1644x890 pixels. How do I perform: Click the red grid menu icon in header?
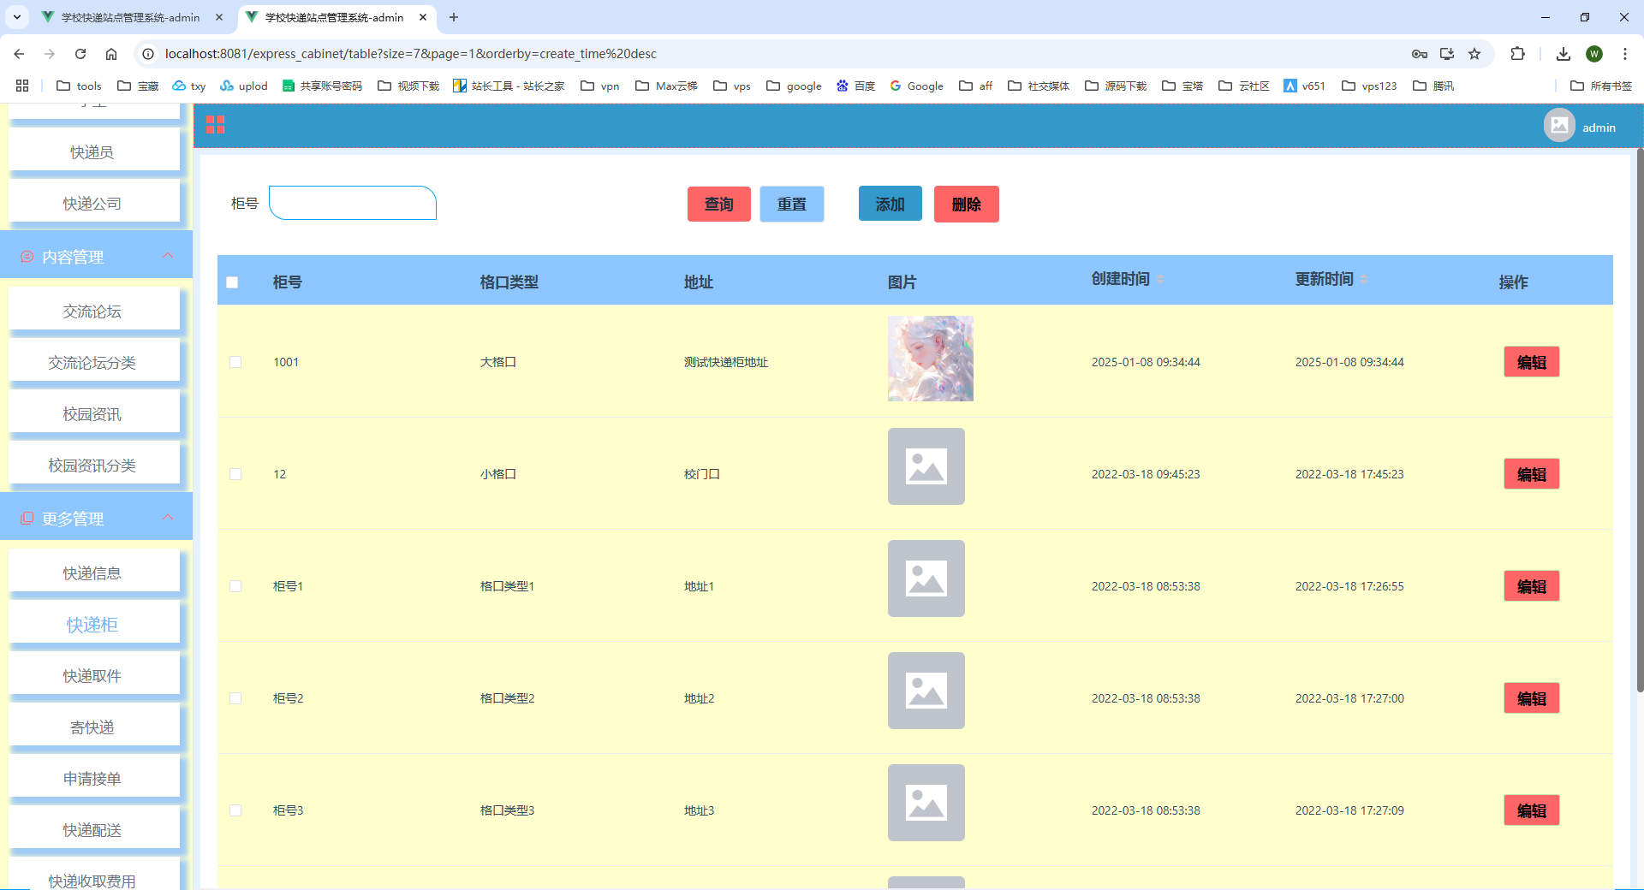coord(215,125)
